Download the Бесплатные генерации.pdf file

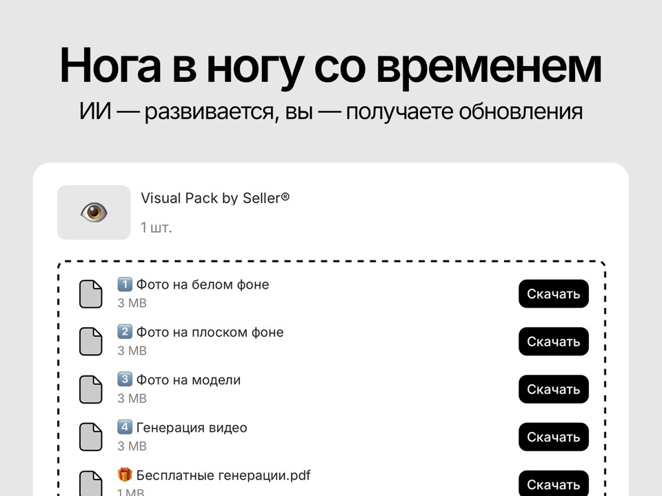553,483
